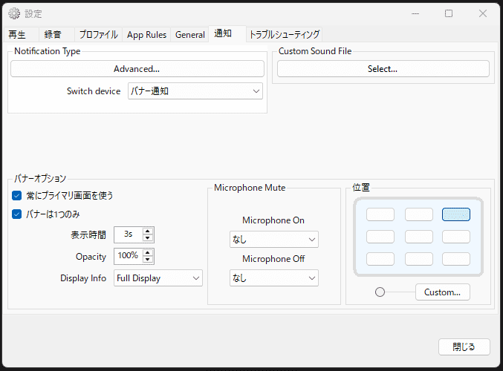The width and height of the screenshot is (503, 371).
Task: Select the 通知 tab
Action: [x=227, y=33]
